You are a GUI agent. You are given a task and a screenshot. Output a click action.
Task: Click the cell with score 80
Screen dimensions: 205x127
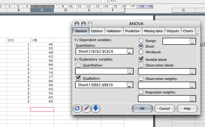(x=42, y=81)
